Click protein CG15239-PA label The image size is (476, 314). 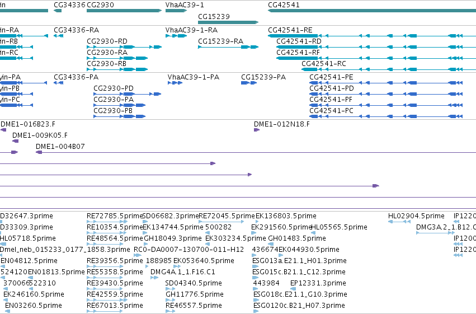pyautogui.click(x=263, y=77)
